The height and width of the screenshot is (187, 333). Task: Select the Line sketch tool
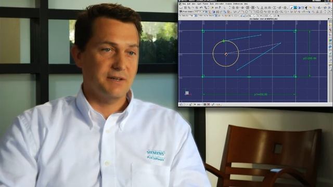tap(238, 11)
